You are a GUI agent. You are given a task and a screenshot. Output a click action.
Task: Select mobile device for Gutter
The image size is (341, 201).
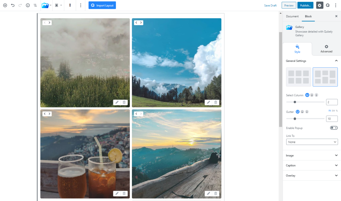[x=307, y=112]
